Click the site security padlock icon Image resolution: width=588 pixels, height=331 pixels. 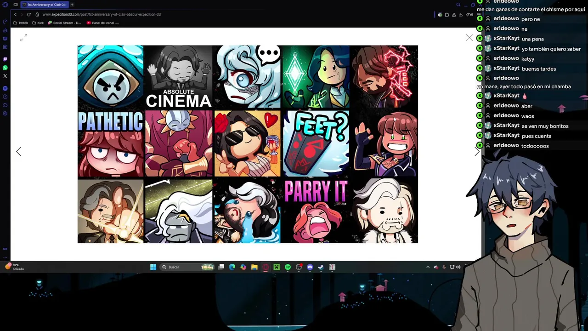[38, 14]
